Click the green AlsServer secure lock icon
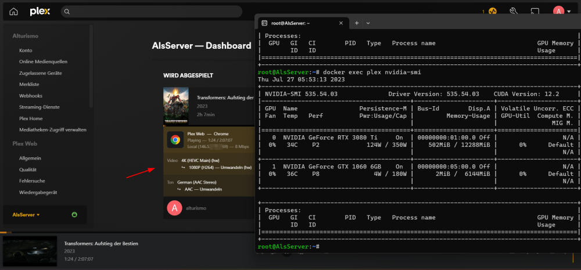 (x=74, y=214)
